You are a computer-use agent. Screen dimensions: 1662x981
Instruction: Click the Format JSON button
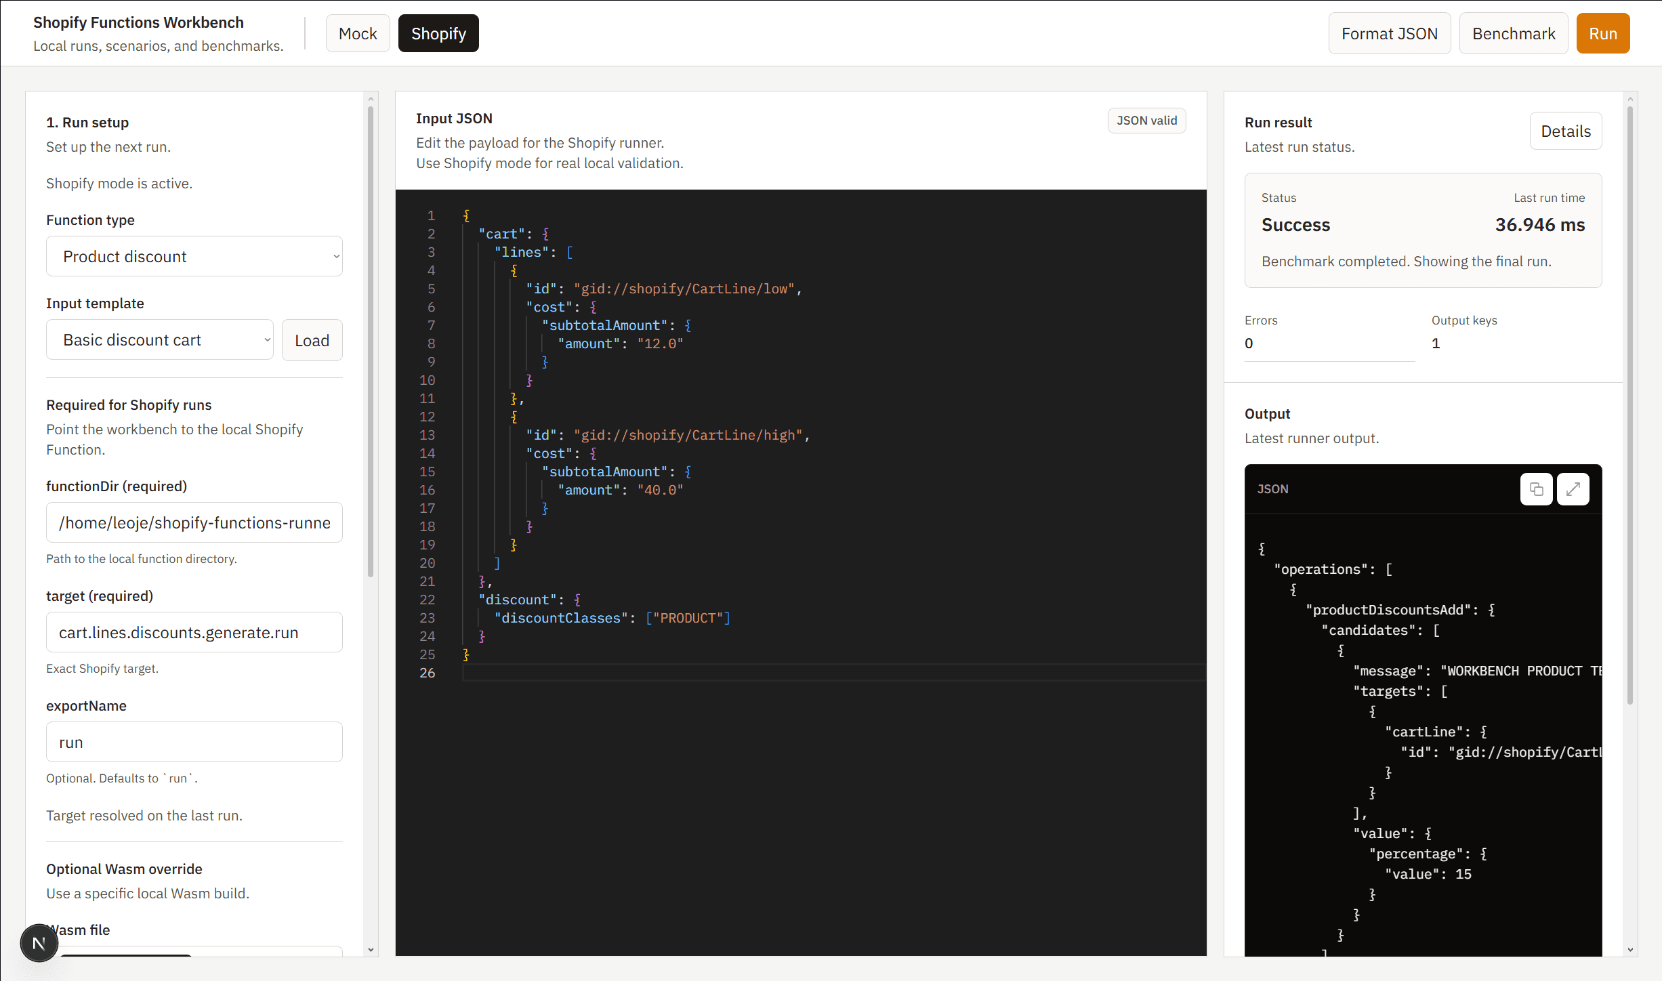(1389, 33)
